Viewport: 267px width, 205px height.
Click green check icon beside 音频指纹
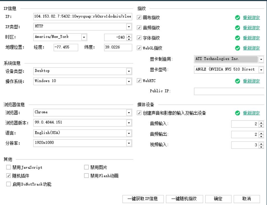coord(237,28)
